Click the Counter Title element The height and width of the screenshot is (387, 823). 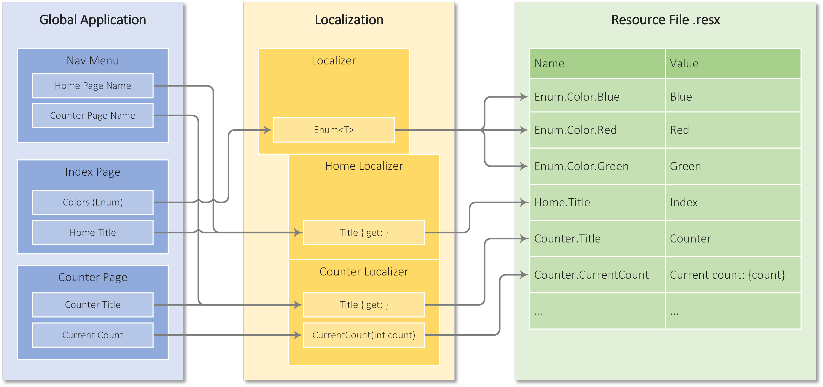93,304
